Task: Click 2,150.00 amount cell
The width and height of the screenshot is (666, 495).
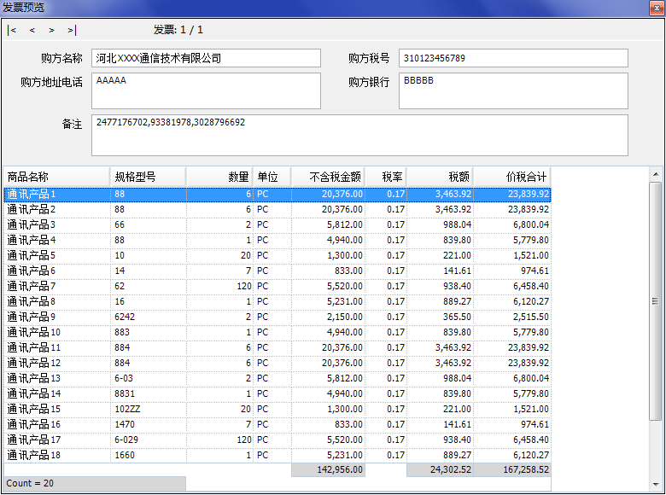Action: (329, 317)
